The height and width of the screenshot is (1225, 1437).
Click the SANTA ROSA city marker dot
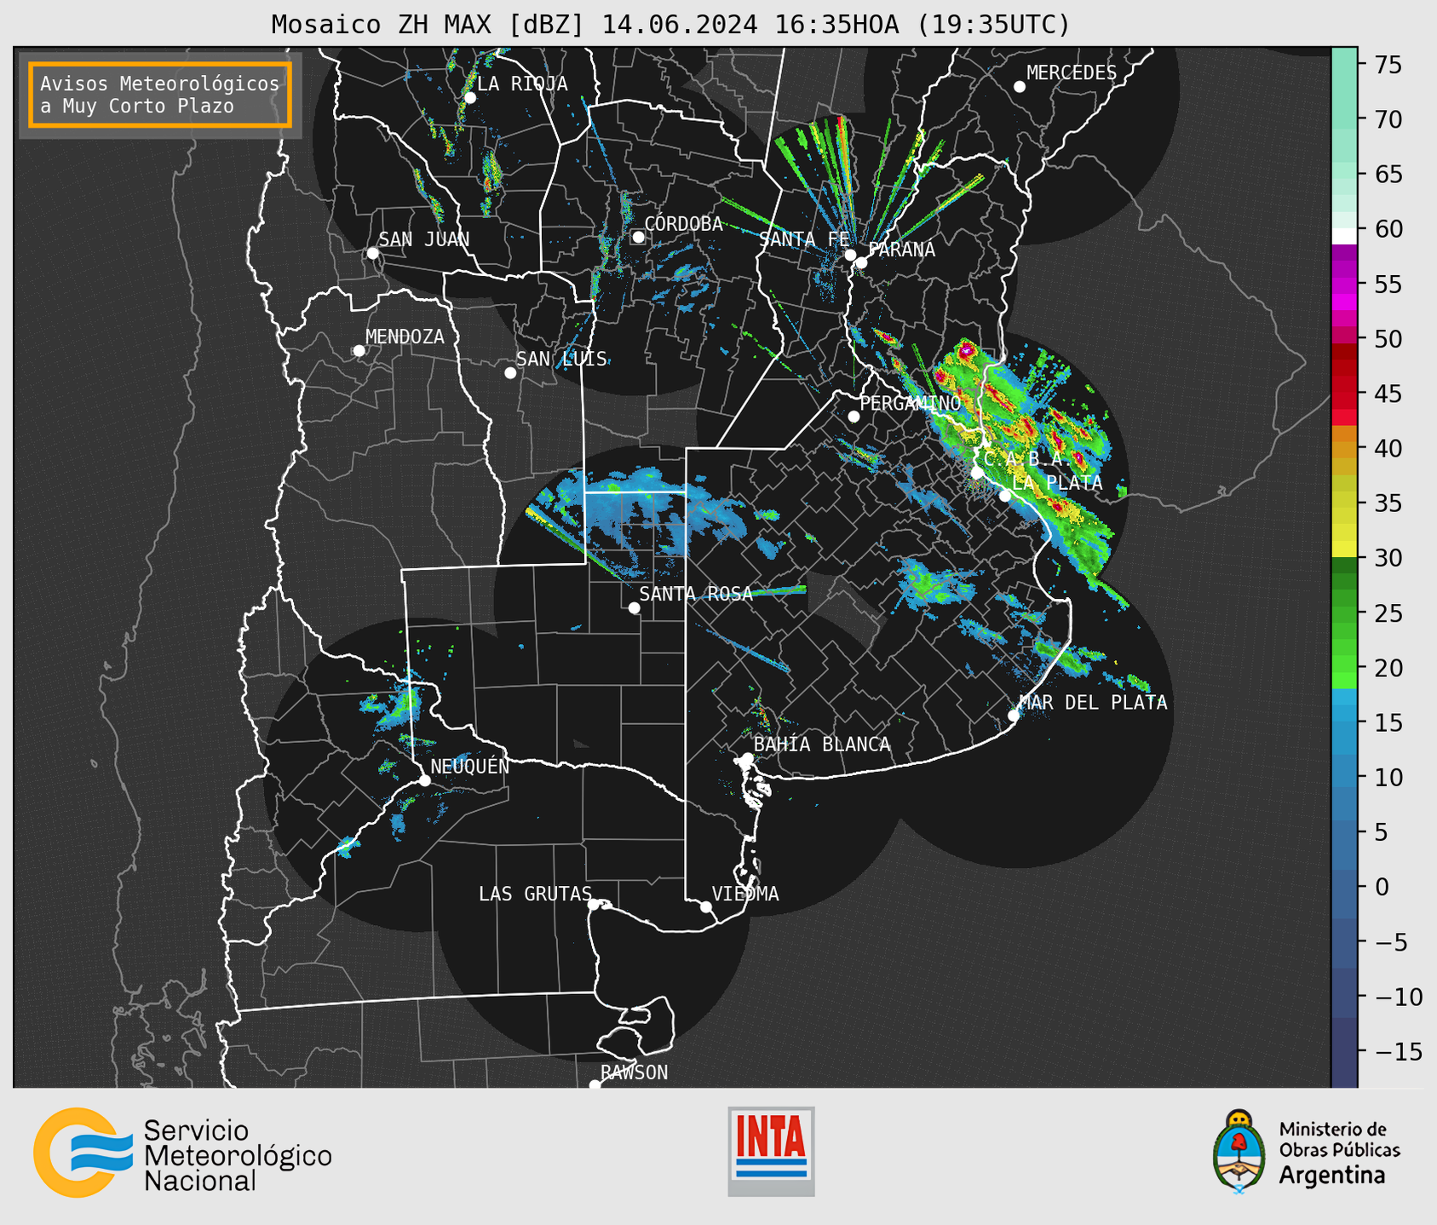[634, 608]
